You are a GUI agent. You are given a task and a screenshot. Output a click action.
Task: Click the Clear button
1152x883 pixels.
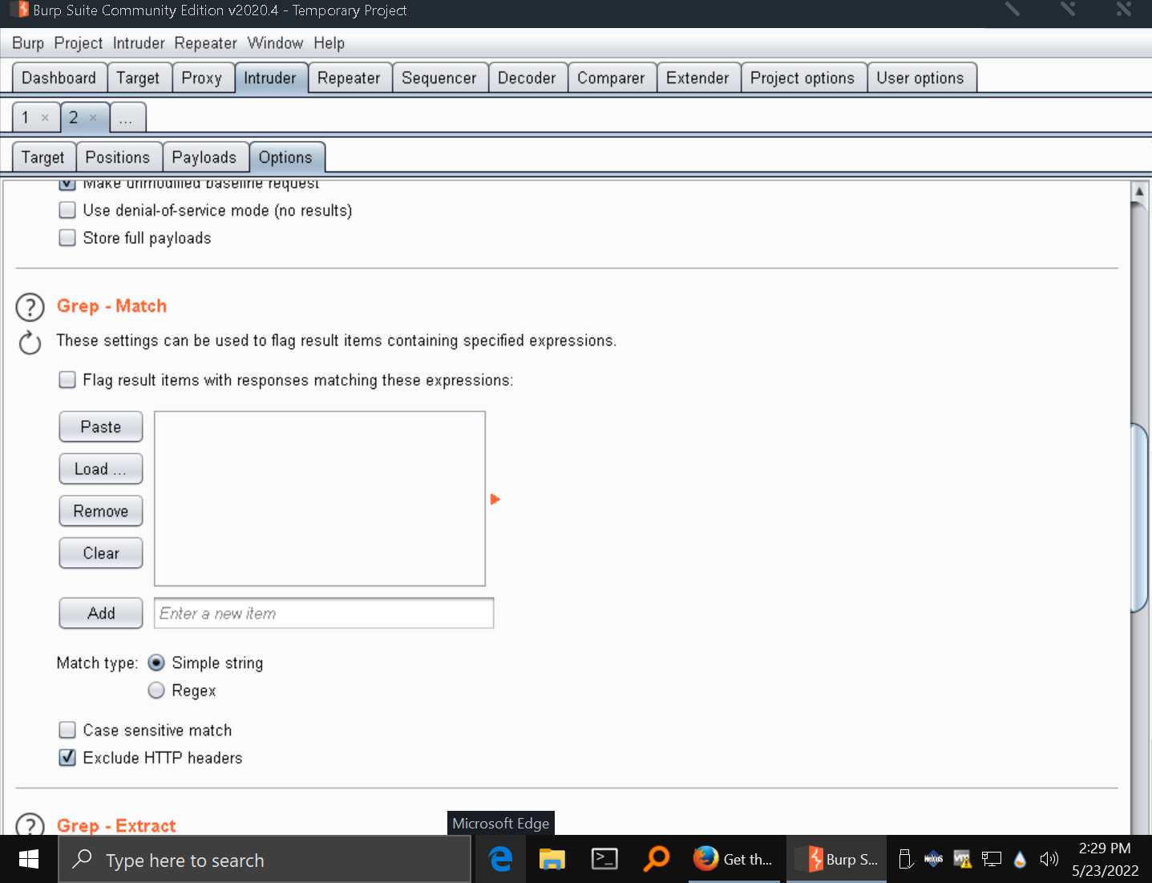(x=101, y=553)
